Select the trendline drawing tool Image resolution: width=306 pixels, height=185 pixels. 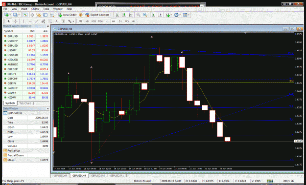[x=37, y=21]
